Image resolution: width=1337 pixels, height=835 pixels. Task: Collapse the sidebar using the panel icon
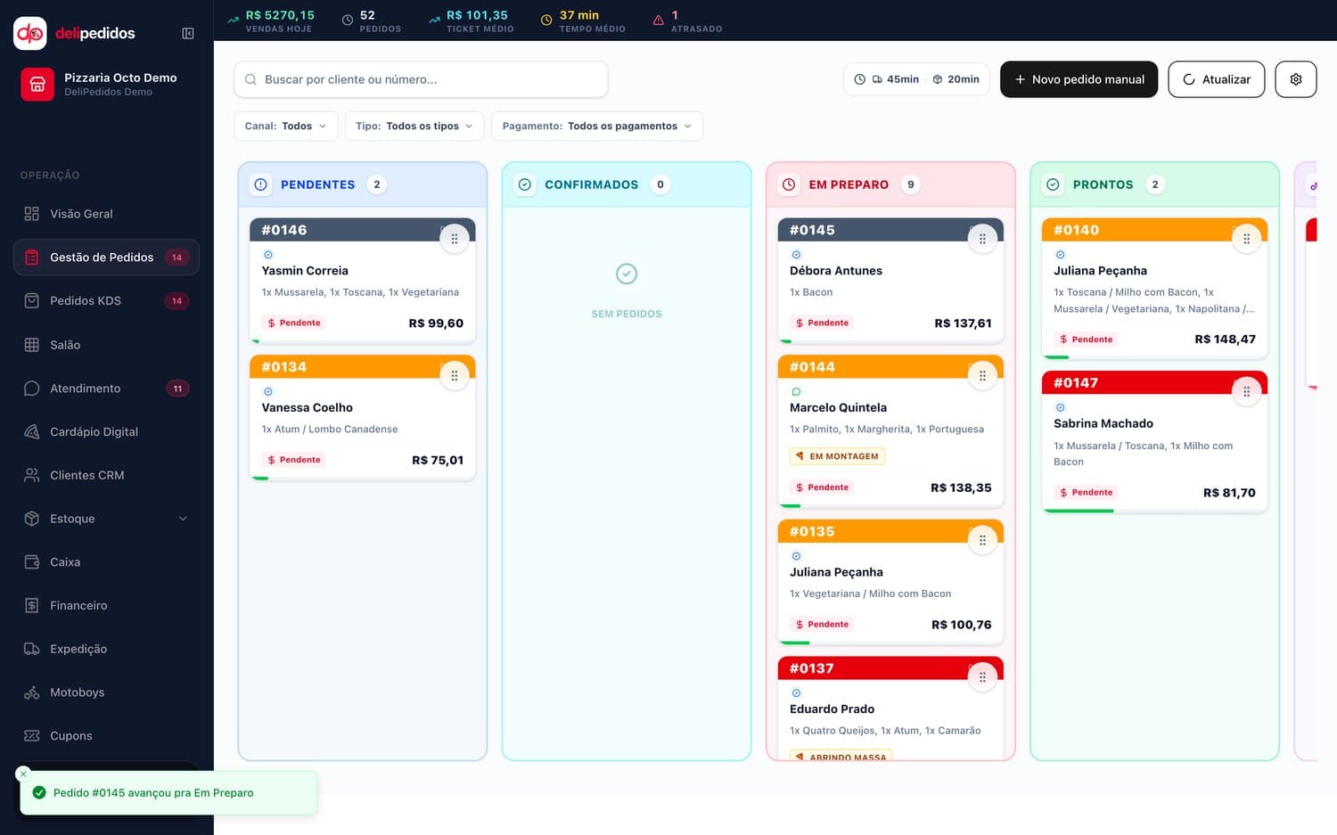(x=188, y=33)
